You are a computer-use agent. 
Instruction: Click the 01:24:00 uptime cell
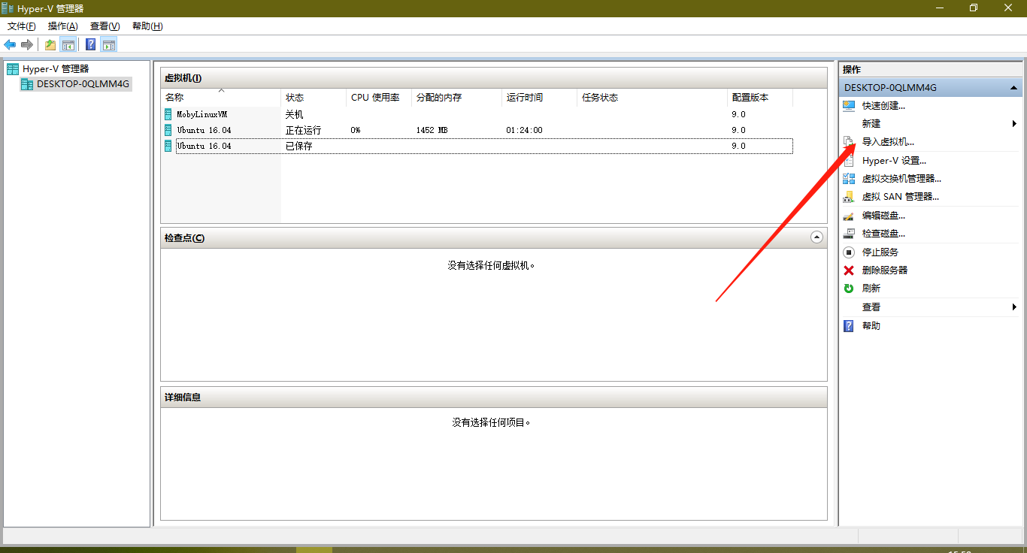(525, 131)
